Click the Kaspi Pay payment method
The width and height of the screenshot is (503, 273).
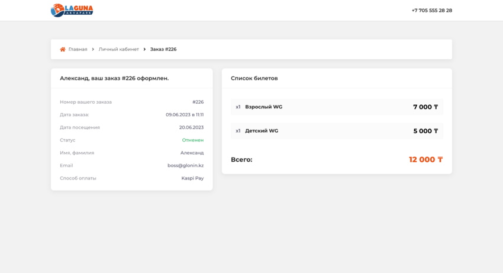(x=192, y=178)
